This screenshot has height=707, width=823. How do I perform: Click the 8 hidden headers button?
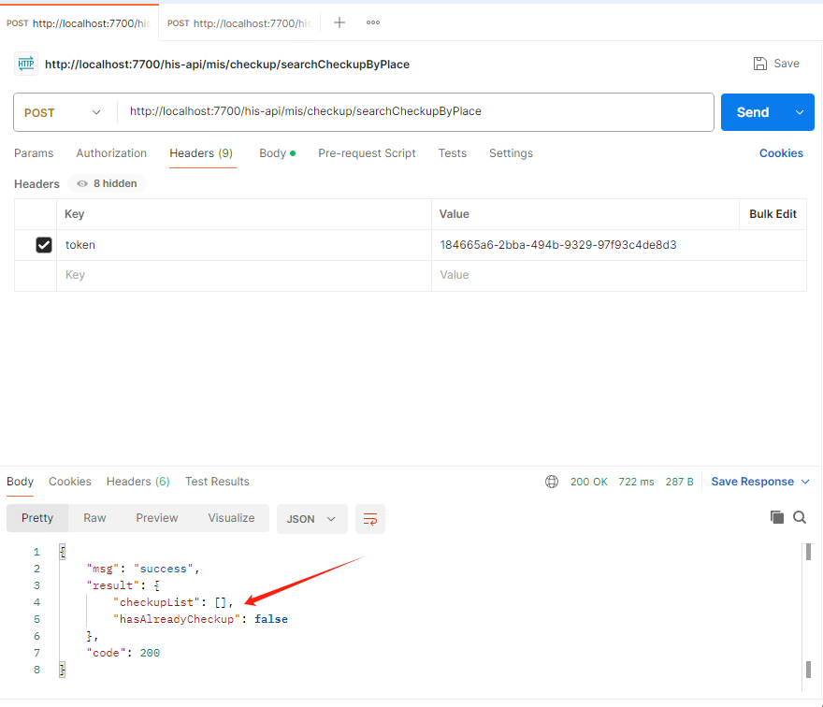[107, 183]
